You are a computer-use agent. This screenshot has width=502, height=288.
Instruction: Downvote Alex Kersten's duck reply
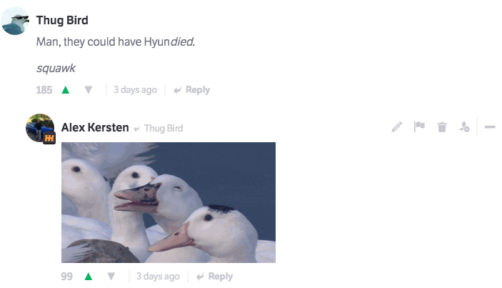click(111, 277)
